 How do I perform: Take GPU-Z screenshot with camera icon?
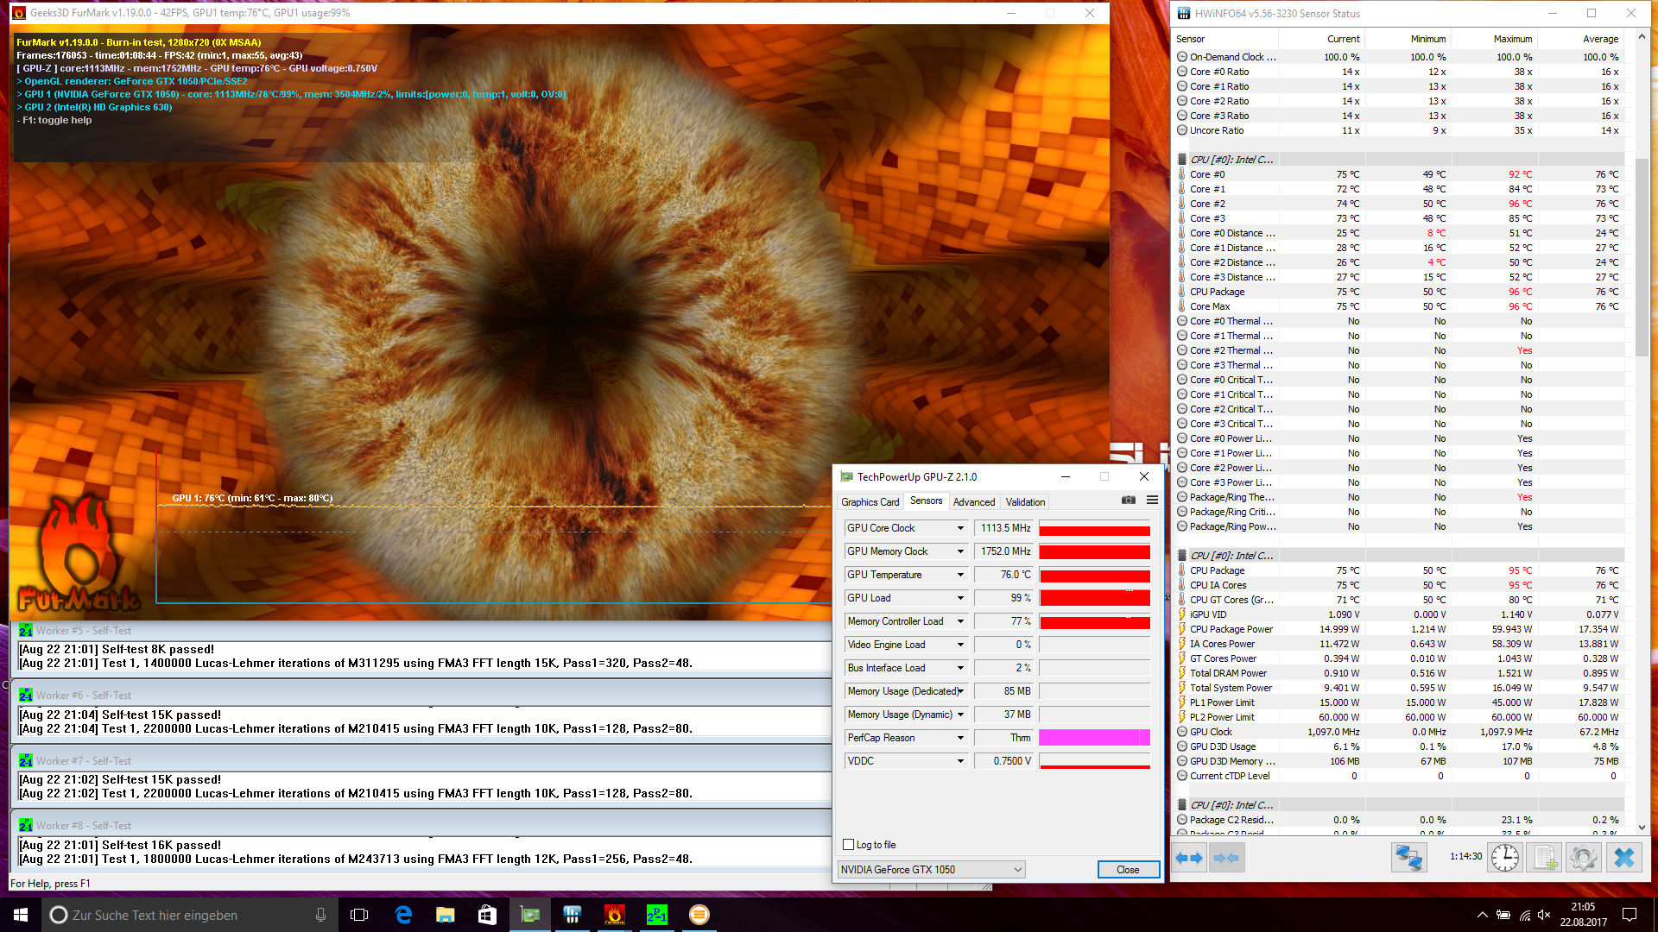click(x=1128, y=501)
